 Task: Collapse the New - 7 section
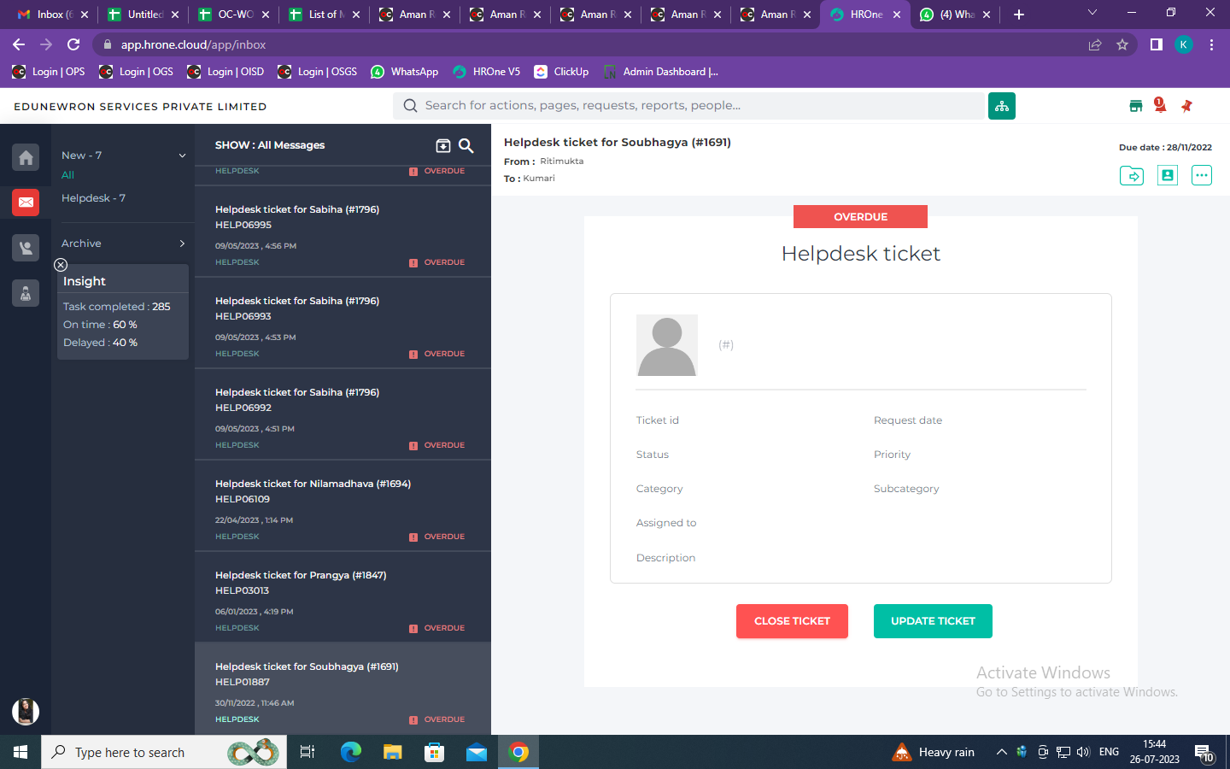(182, 156)
